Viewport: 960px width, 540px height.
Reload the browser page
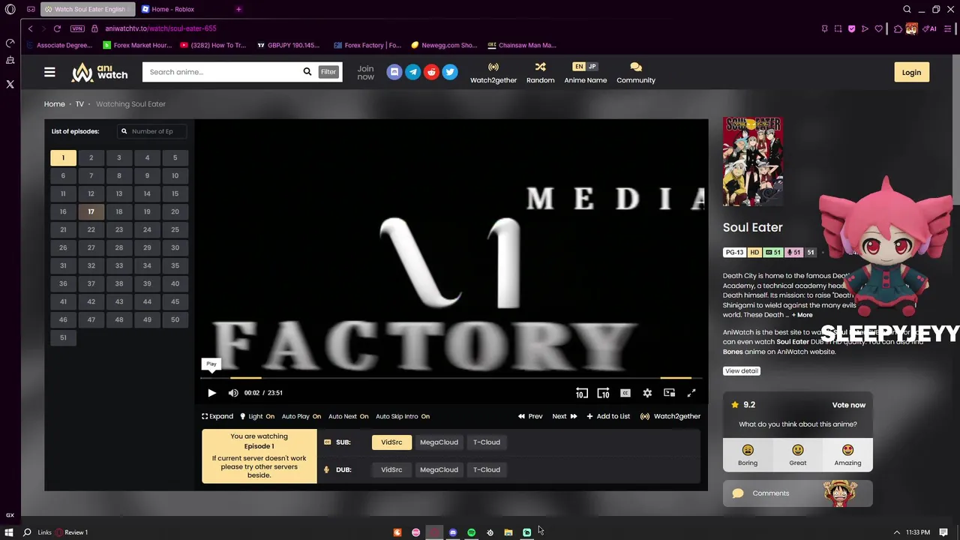click(x=57, y=28)
